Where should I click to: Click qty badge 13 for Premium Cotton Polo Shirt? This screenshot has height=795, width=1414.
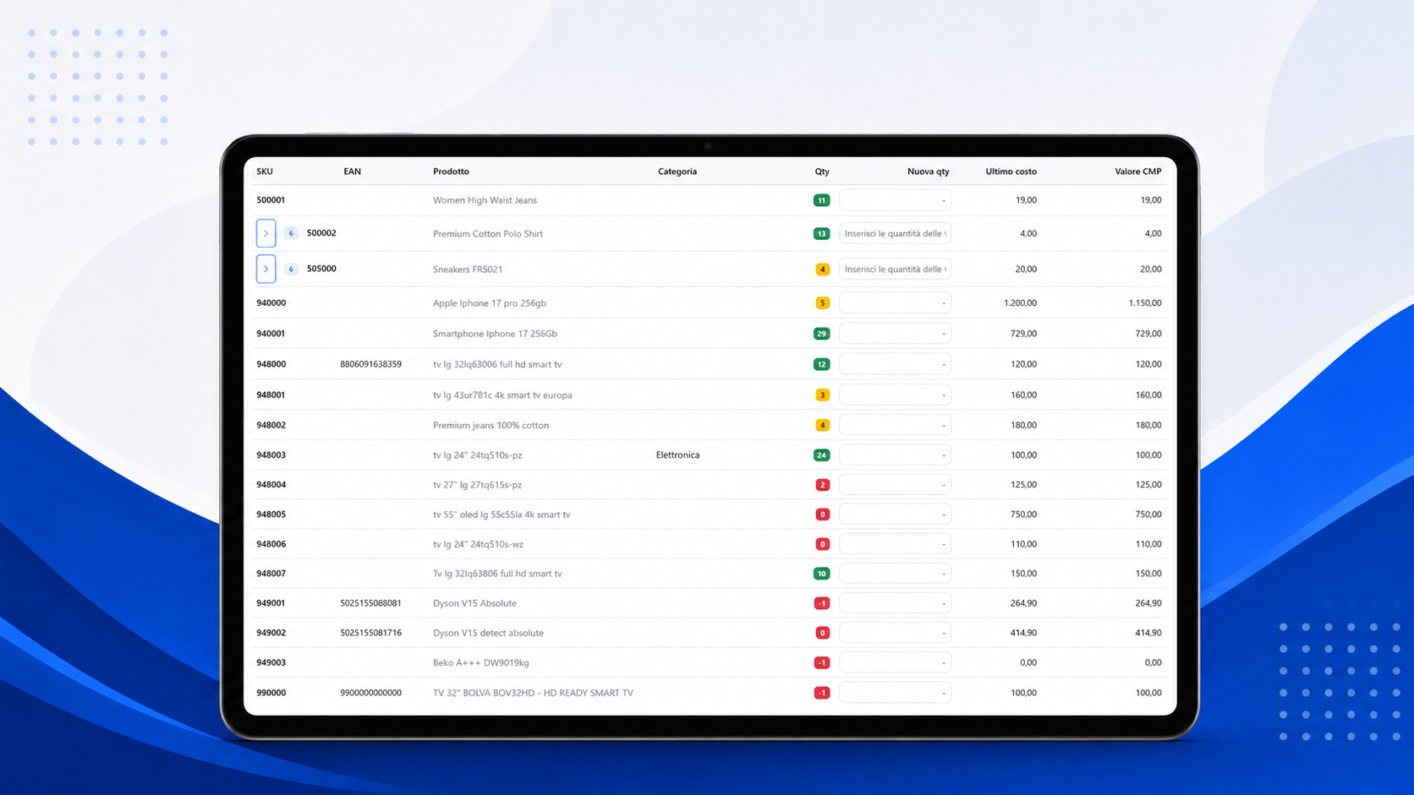821,233
